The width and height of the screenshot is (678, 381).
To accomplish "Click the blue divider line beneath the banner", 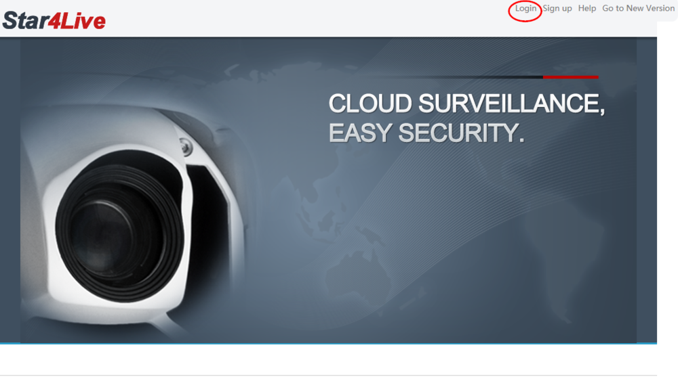I will (328, 344).
